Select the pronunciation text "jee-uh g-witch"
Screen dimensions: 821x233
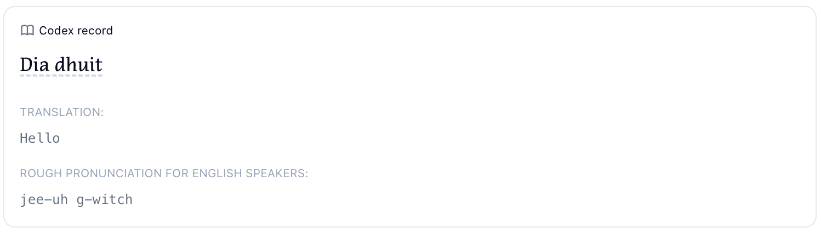[76, 200]
